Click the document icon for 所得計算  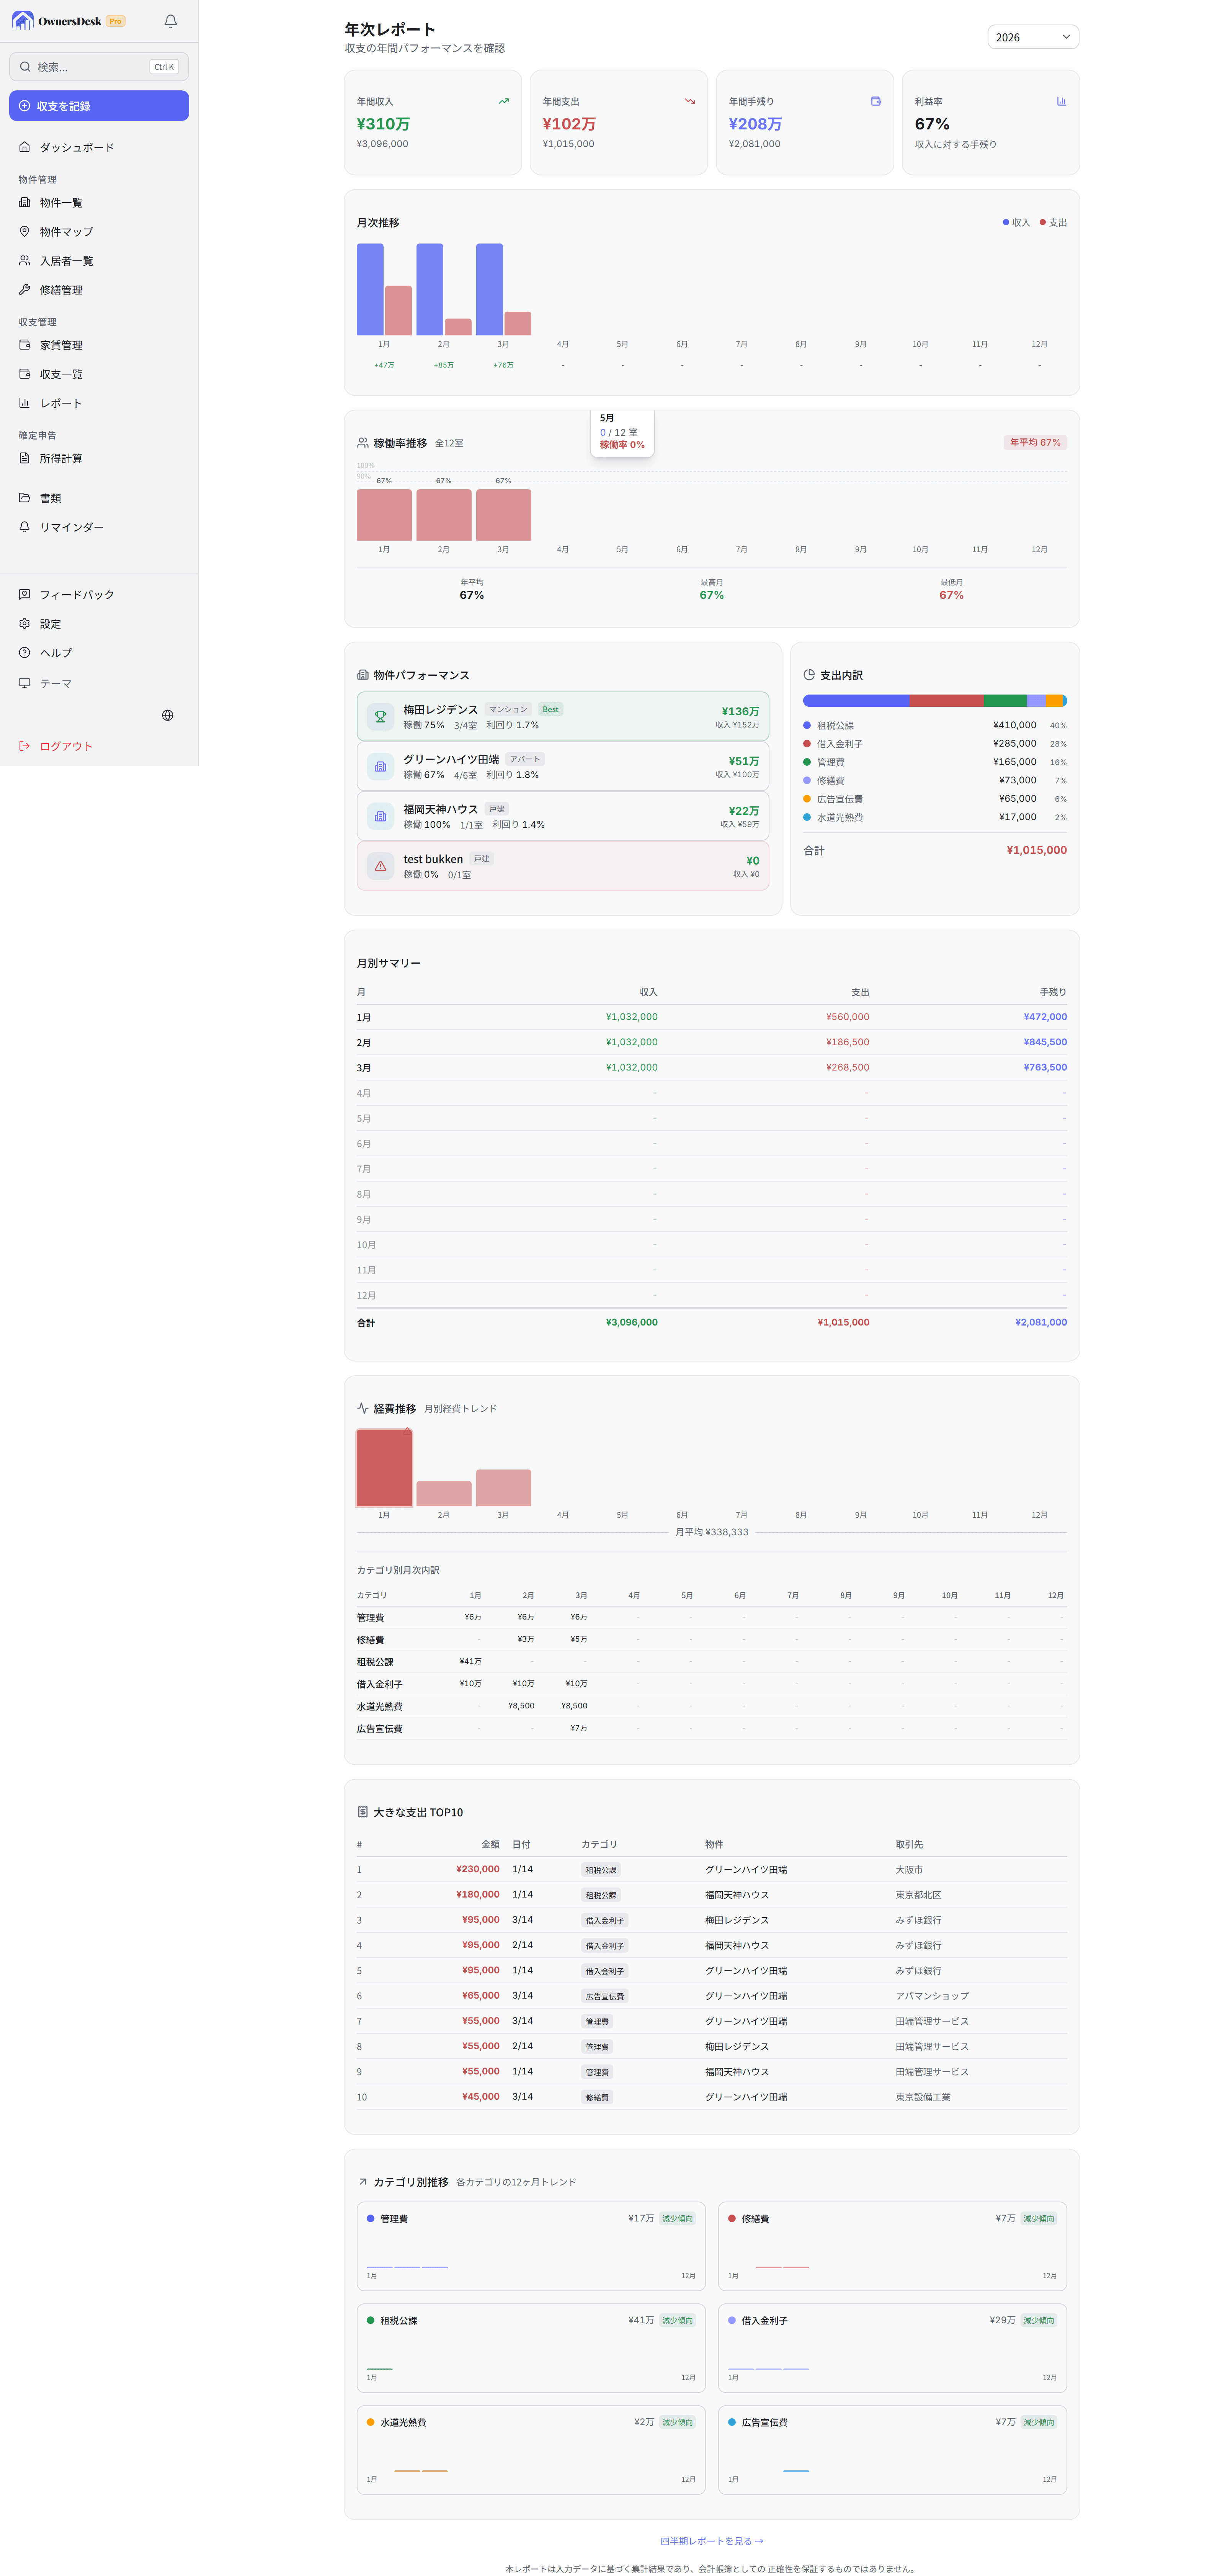click(x=25, y=458)
